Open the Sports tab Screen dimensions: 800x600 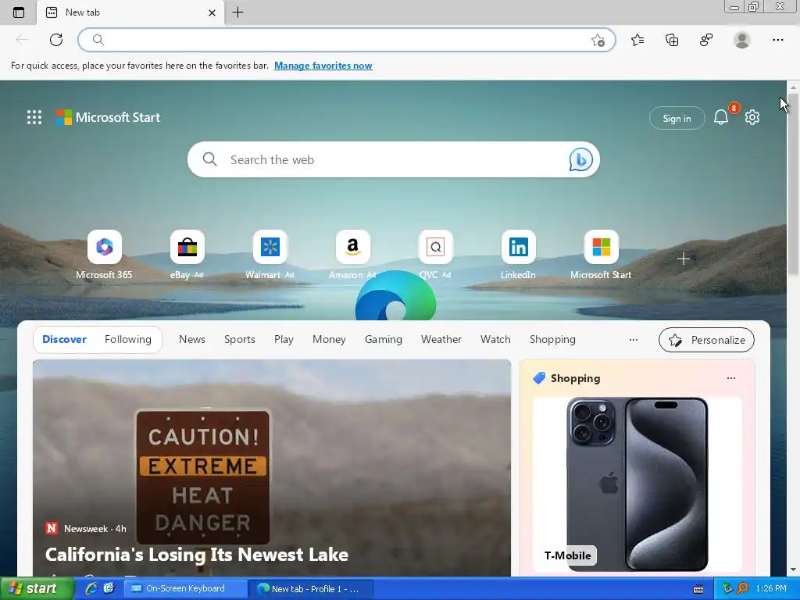coord(239,339)
